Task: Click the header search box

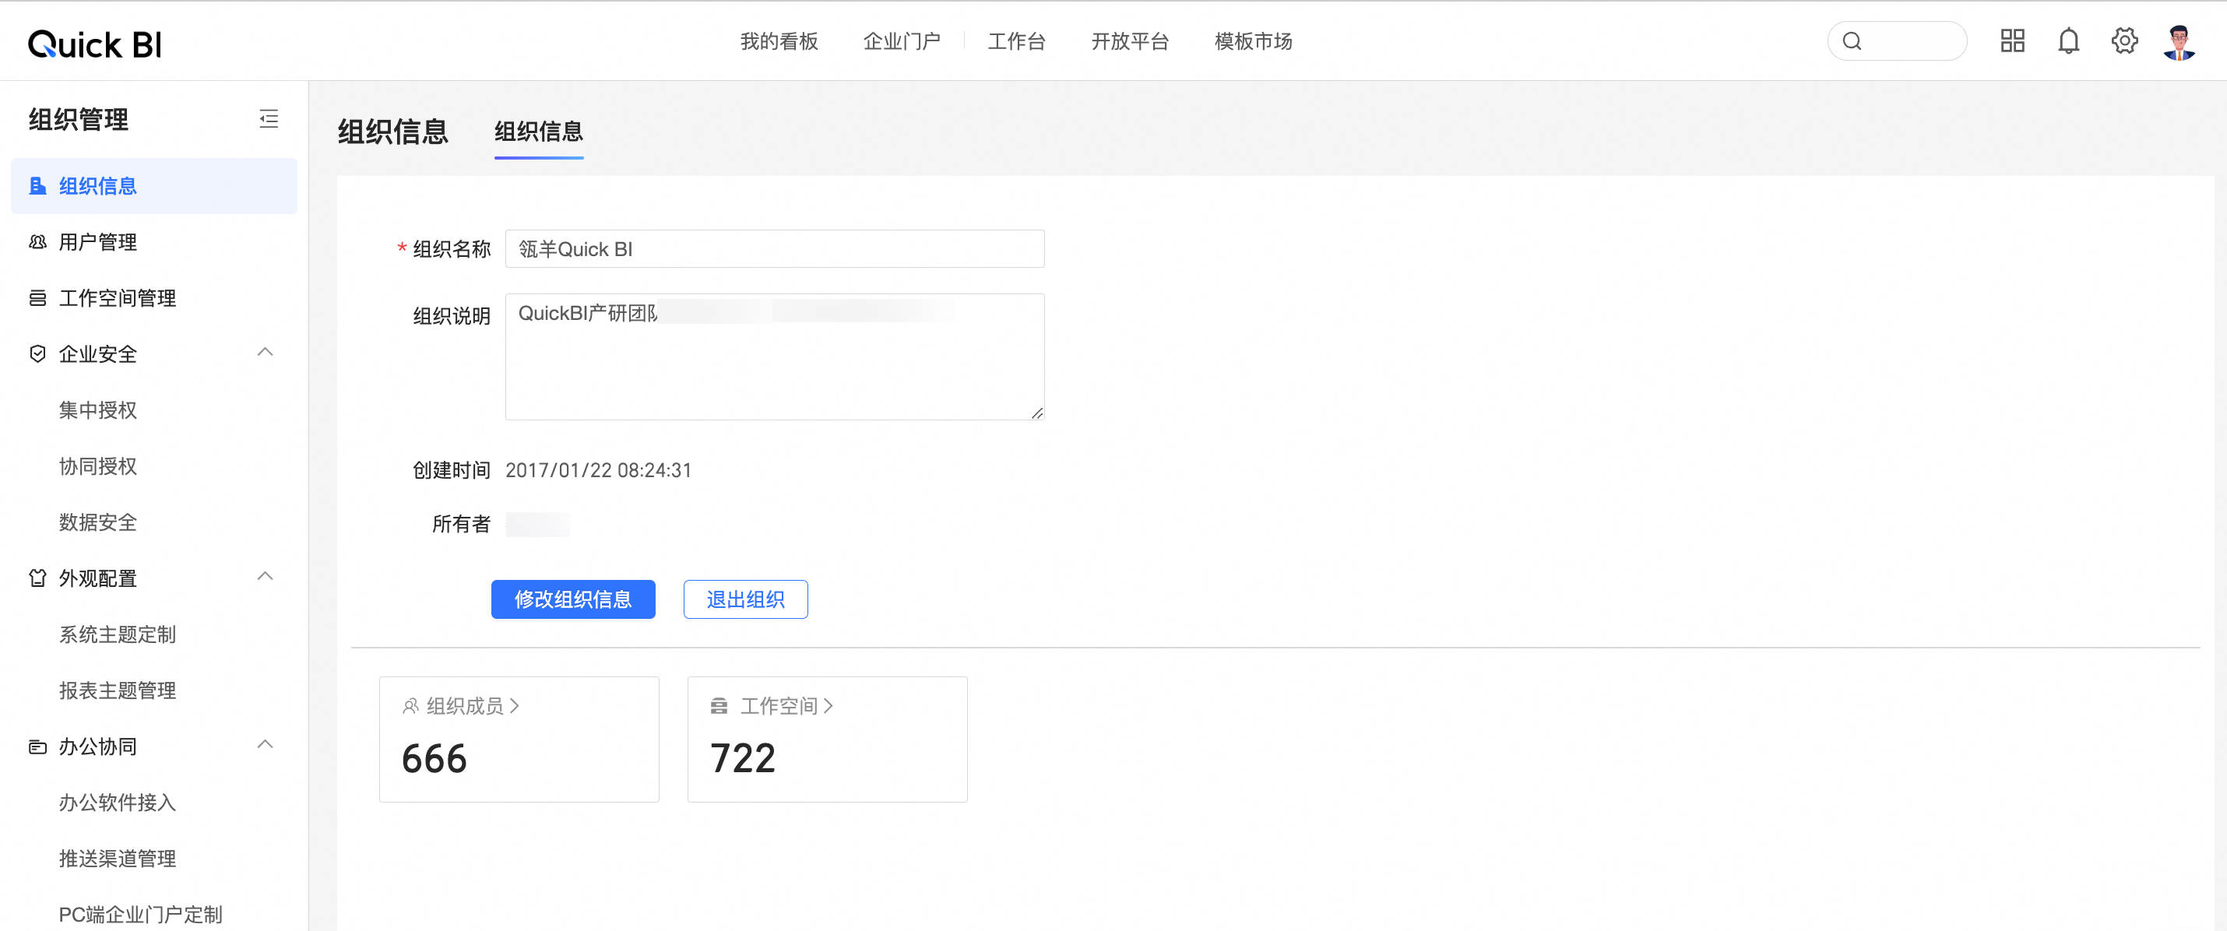Action: [x=1898, y=41]
